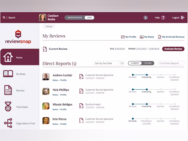Click the Find Direct Reports search field
This screenshot has width=188, height=141.
click(171, 63)
